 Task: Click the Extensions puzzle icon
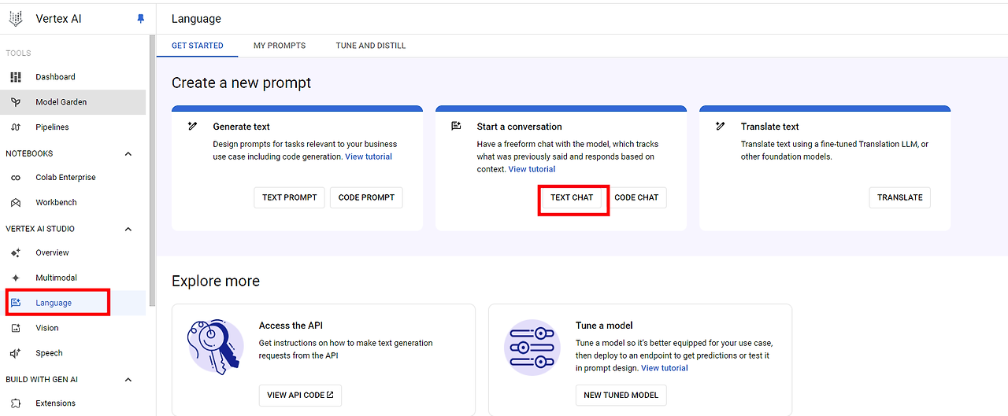pyautogui.click(x=16, y=403)
